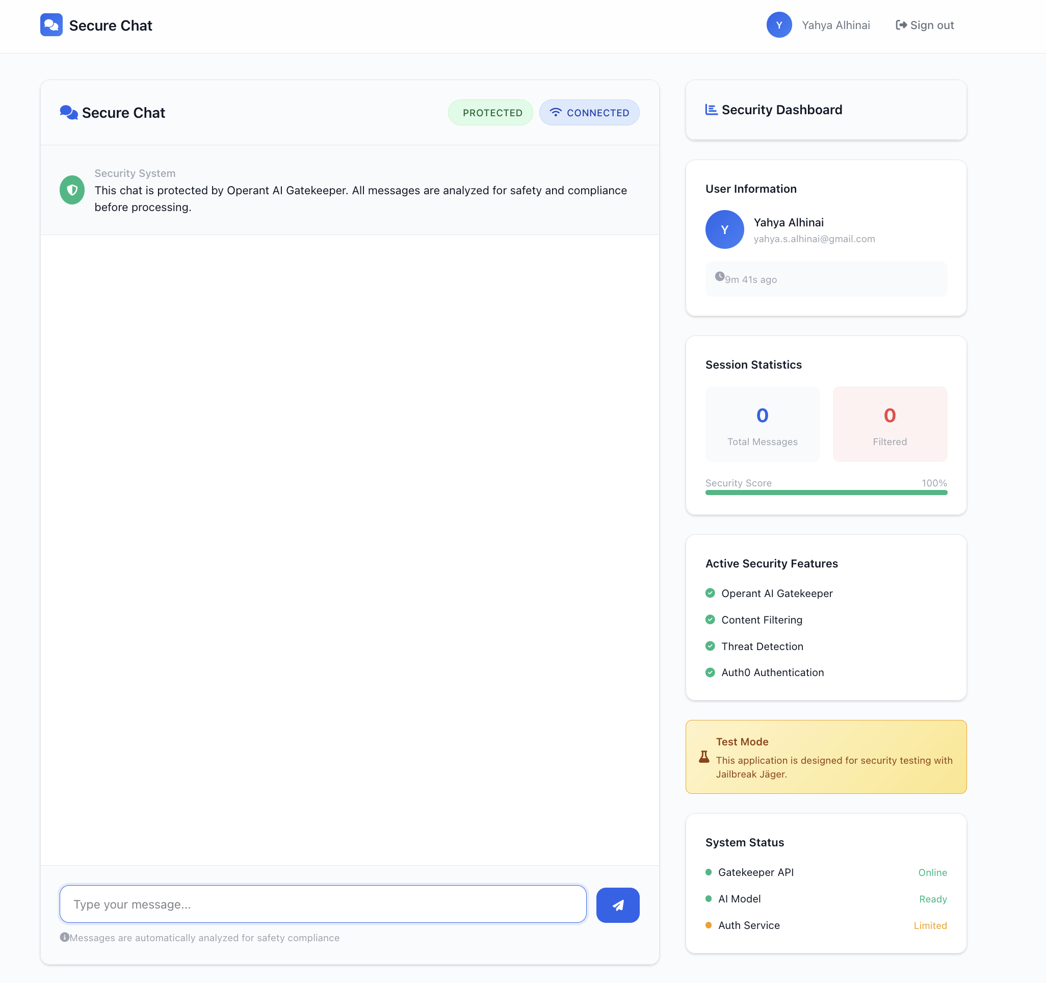Click the Sign out link
The width and height of the screenshot is (1046, 983).
[925, 25]
